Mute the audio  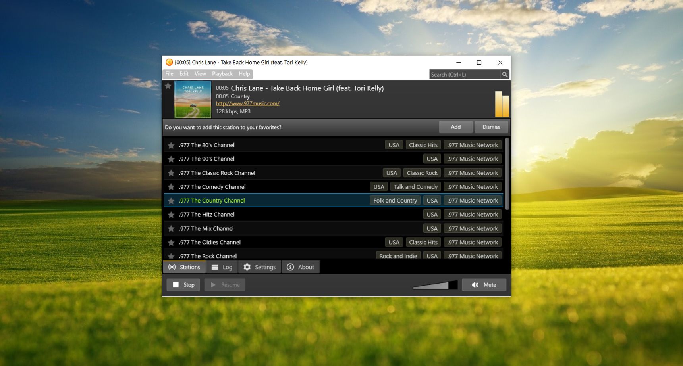coord(484,285)
